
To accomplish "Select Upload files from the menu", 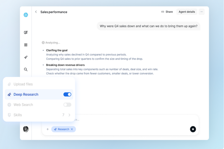I will (x=23, y=84).
